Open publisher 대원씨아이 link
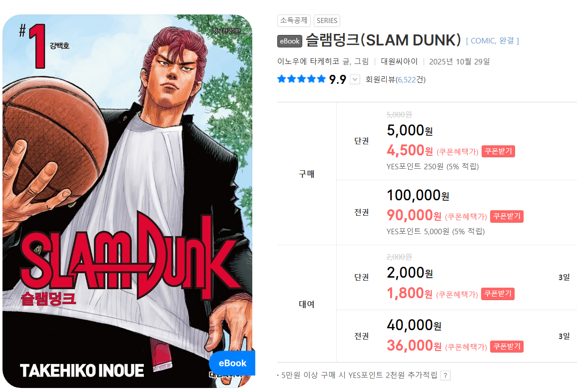This screenshot has width=577, height=391. point(399,61)
